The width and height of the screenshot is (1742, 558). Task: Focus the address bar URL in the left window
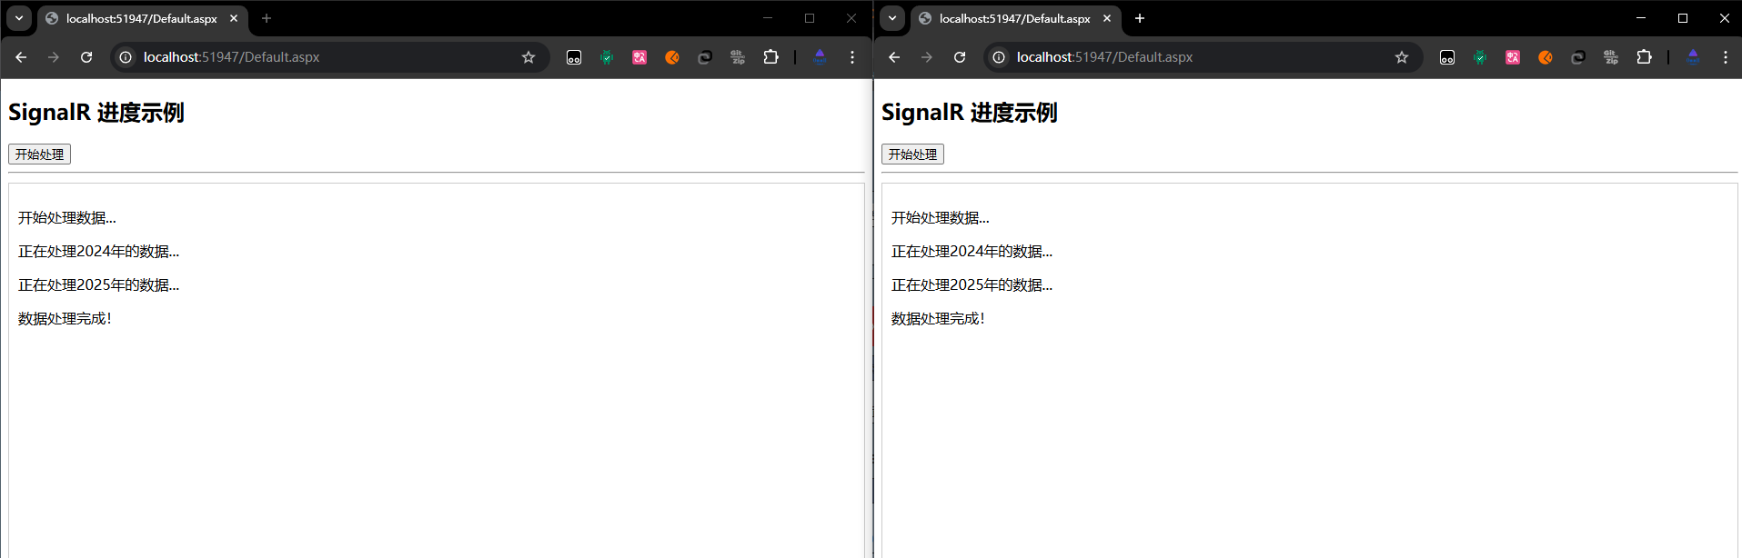232,57
